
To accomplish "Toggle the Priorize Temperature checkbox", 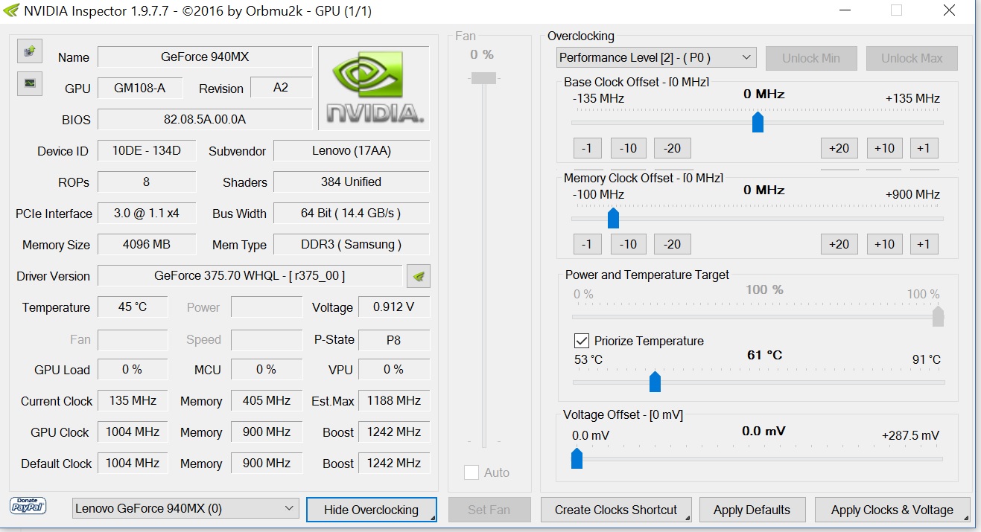I will point(582,341).
